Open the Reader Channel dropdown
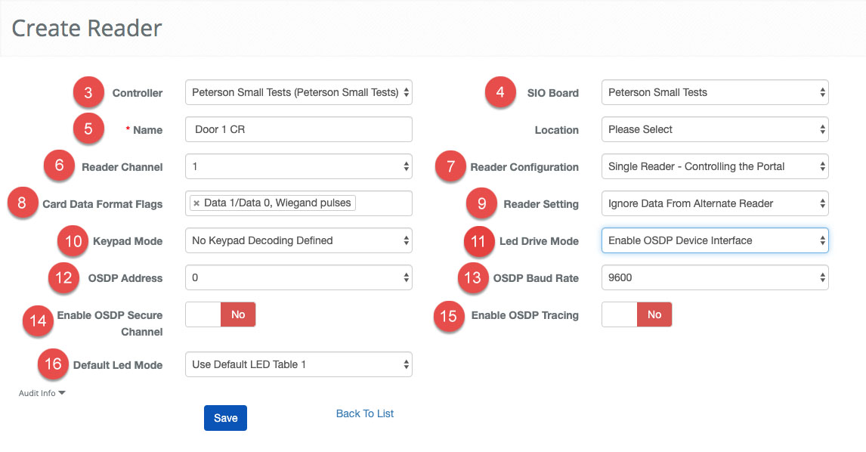 (298, 166)
